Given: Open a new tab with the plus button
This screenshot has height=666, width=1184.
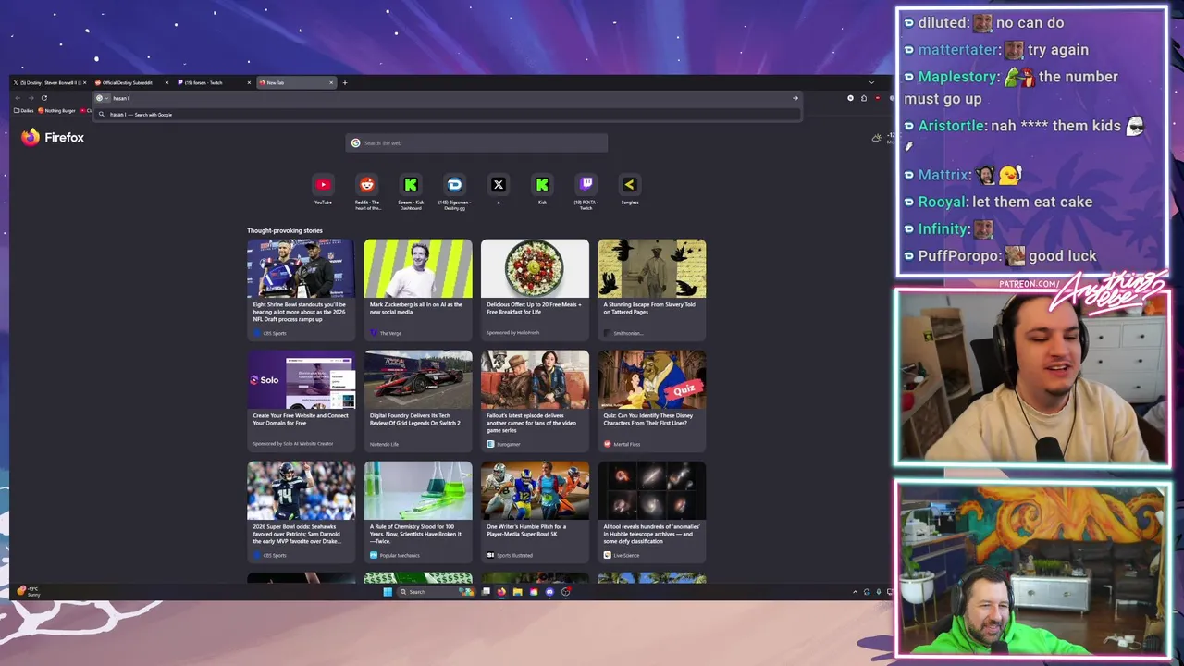Looking at the screenshot, I should pyautogui.click(x=345, y=82).
